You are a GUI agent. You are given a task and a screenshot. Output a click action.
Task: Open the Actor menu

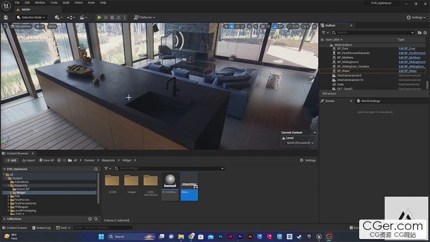click(91, 2)
